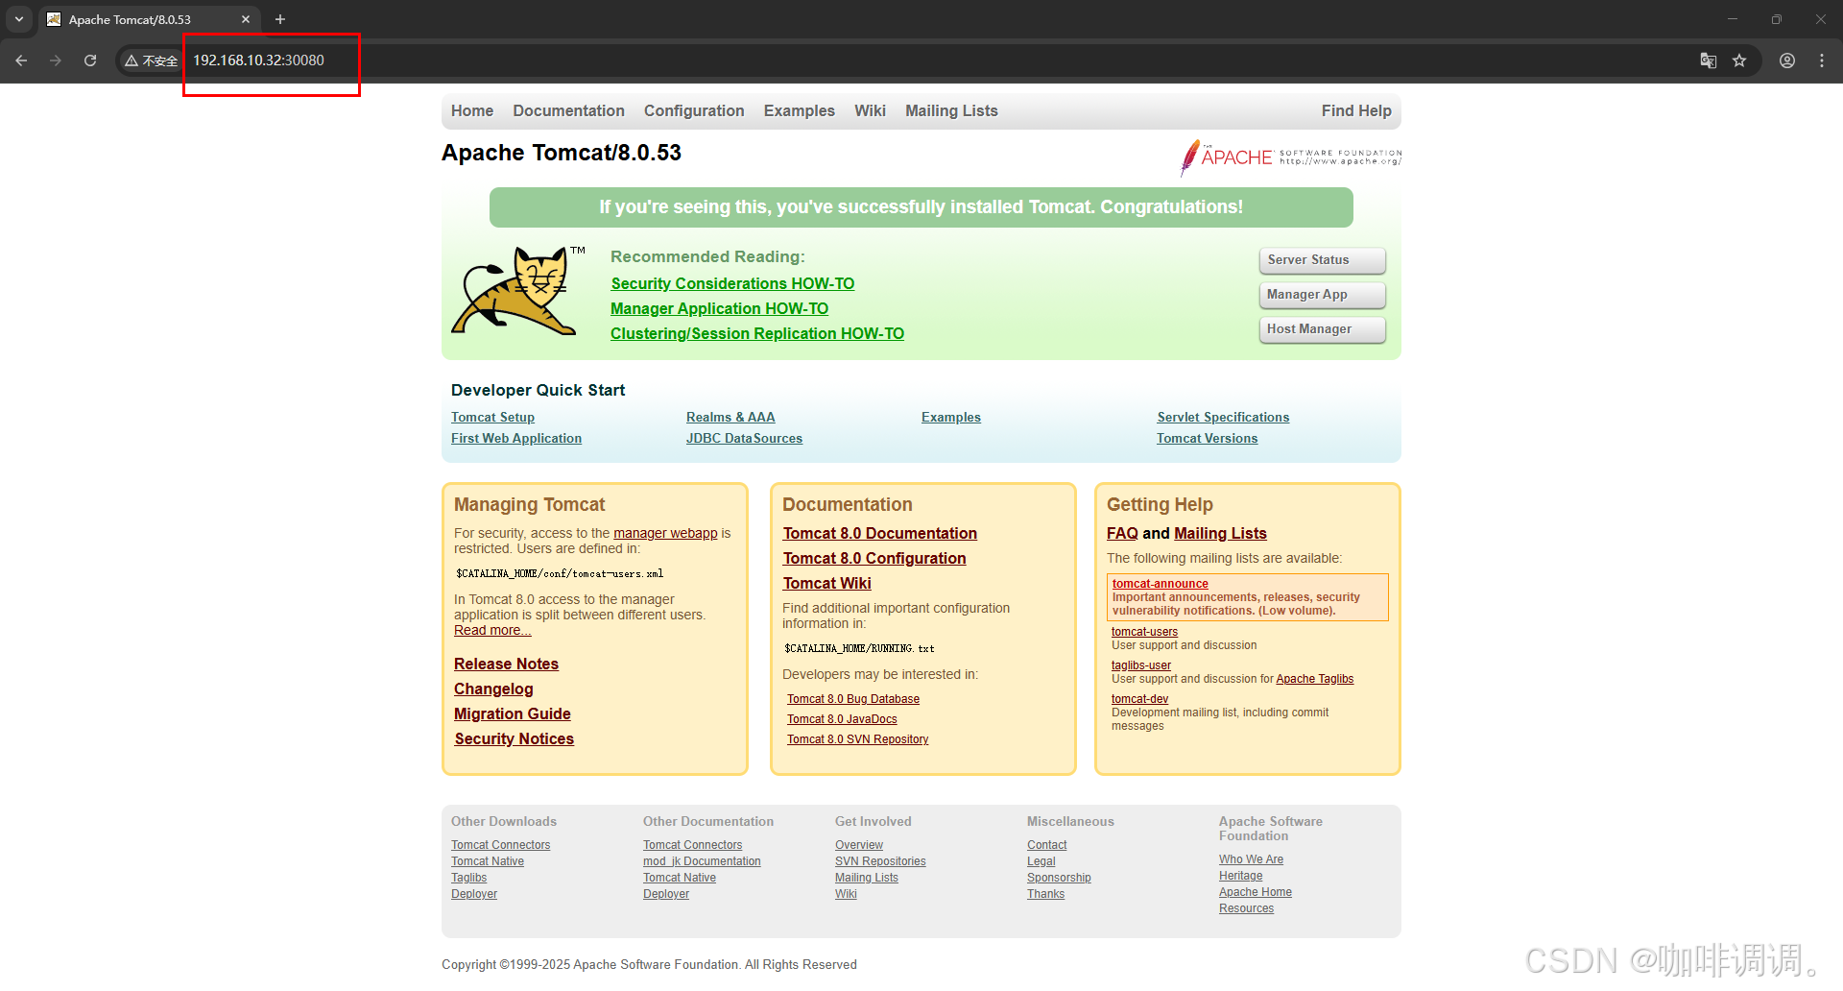Image resolution: width=1843 pixels, height=991 pixels.
Task: Open Manager Application HOW-TO link
Action: 719,309
